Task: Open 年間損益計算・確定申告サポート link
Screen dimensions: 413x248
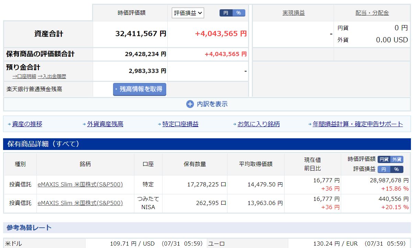Action: click(358, 124)
